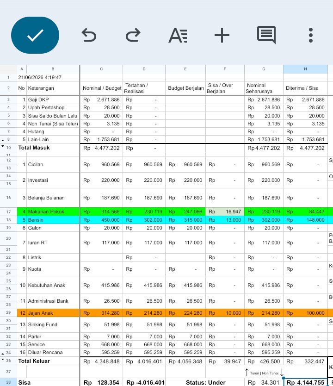Select row 1 header
The width and height of the screenshot is (333, 386).
(x=8, y=77)
